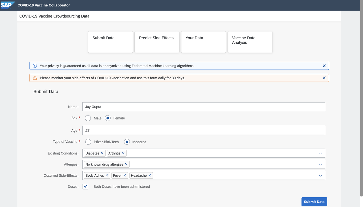Open the Existing Conditions dropdown
This screenshot has width=363, height=207.
click(320, 153)
